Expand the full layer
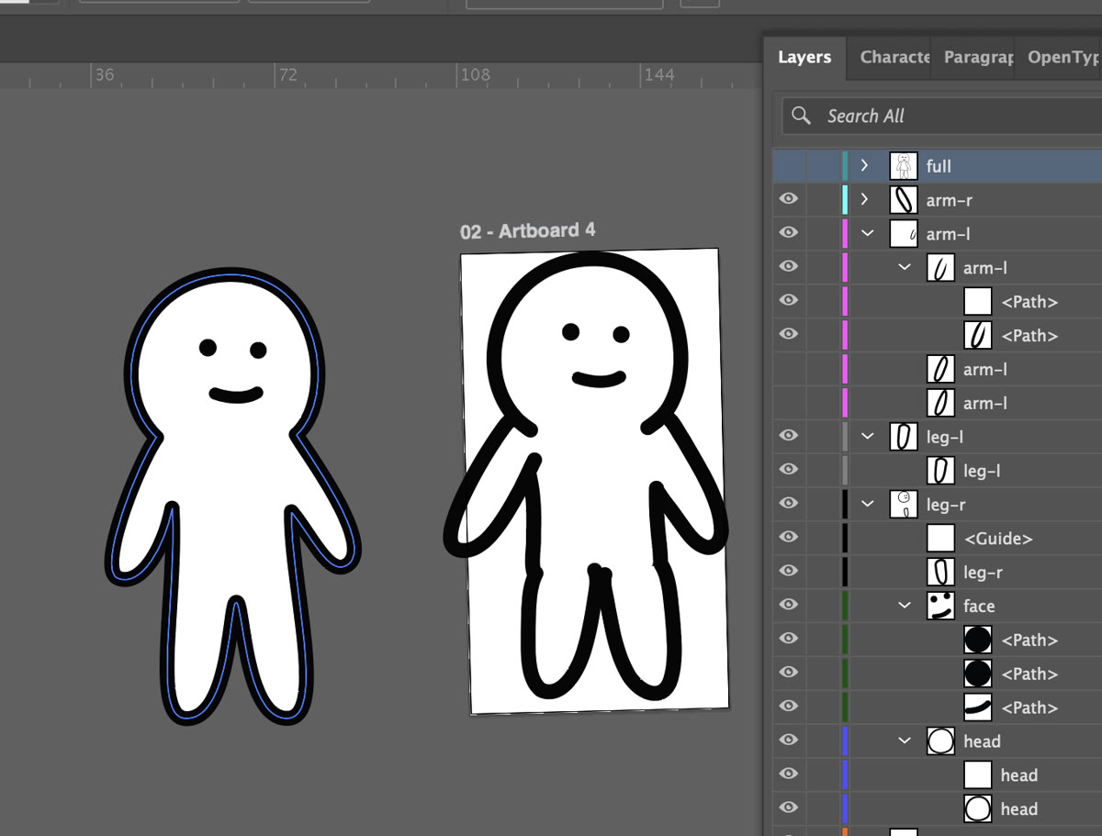The width and height of the screenshot is (1102, 836). (x=864, y=166)
